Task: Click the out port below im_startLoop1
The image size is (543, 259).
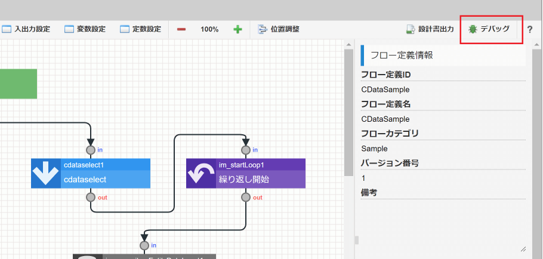Action: pyautogui.click(x=245, y=198)
